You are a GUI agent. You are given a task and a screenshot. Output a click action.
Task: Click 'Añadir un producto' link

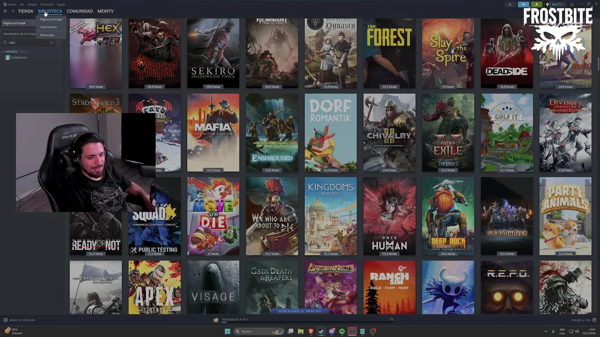tap(19, 320)
